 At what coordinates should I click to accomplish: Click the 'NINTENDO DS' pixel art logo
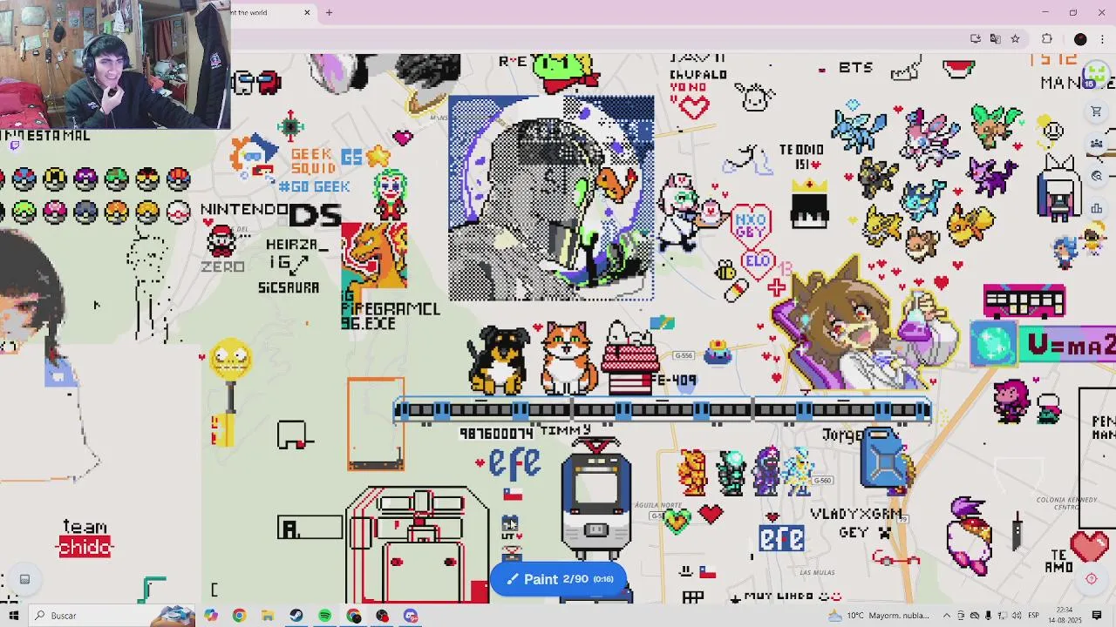(x=271, y=213)
